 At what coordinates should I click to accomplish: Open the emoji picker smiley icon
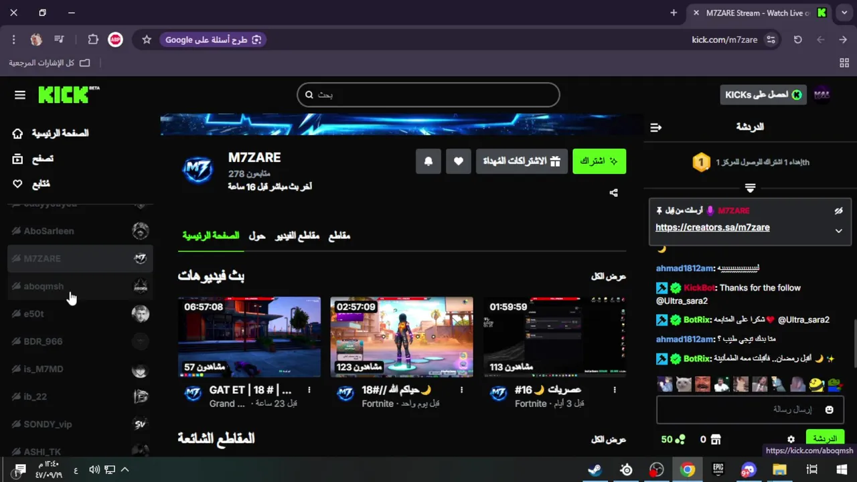[830, 410]
